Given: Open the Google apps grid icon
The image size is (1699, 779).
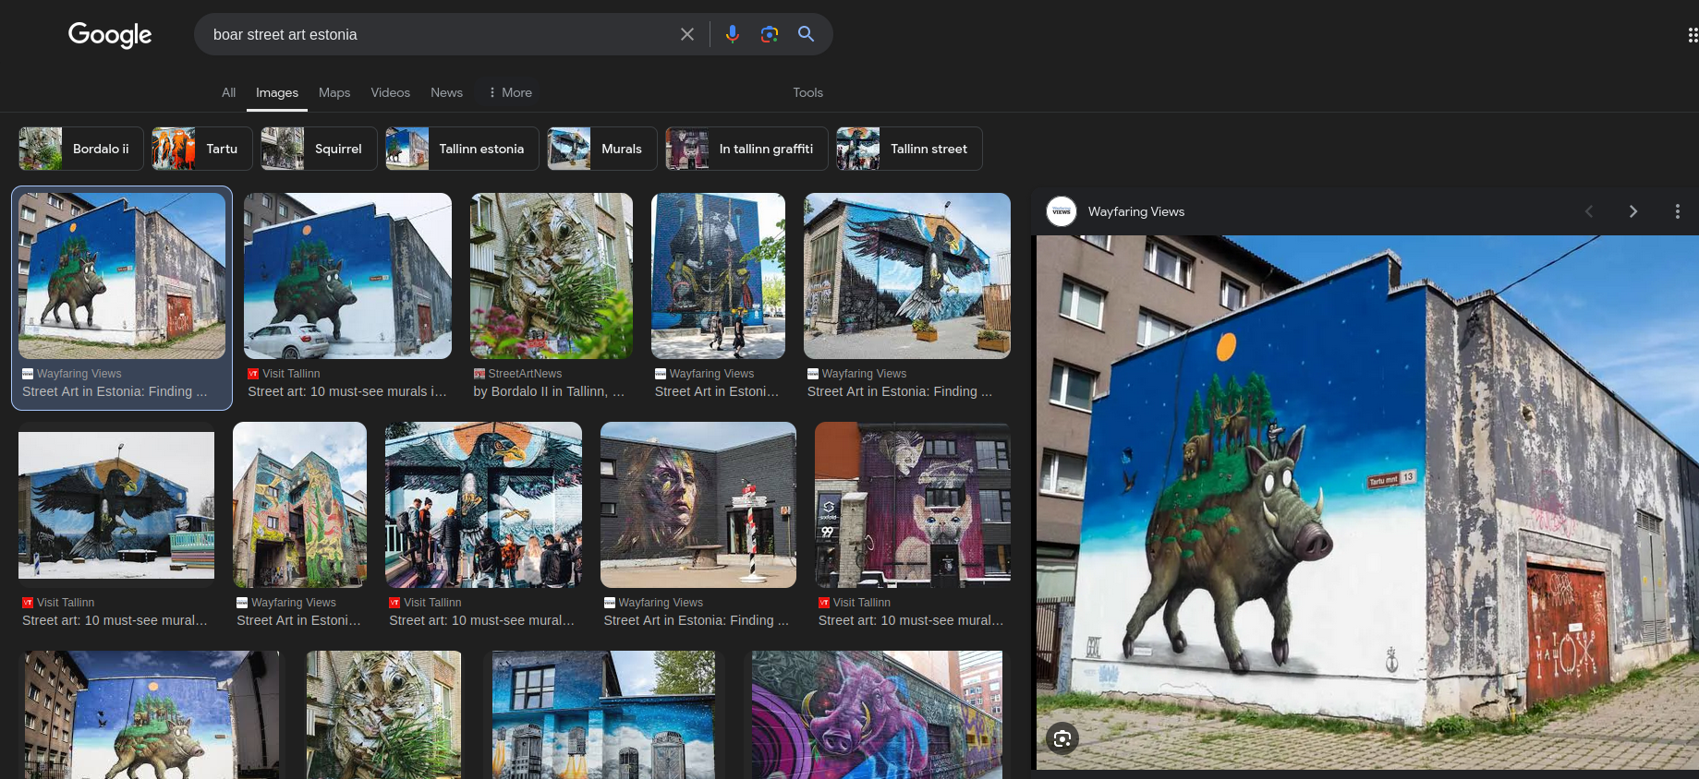Looking at the screenshot, I should 1692,35.
